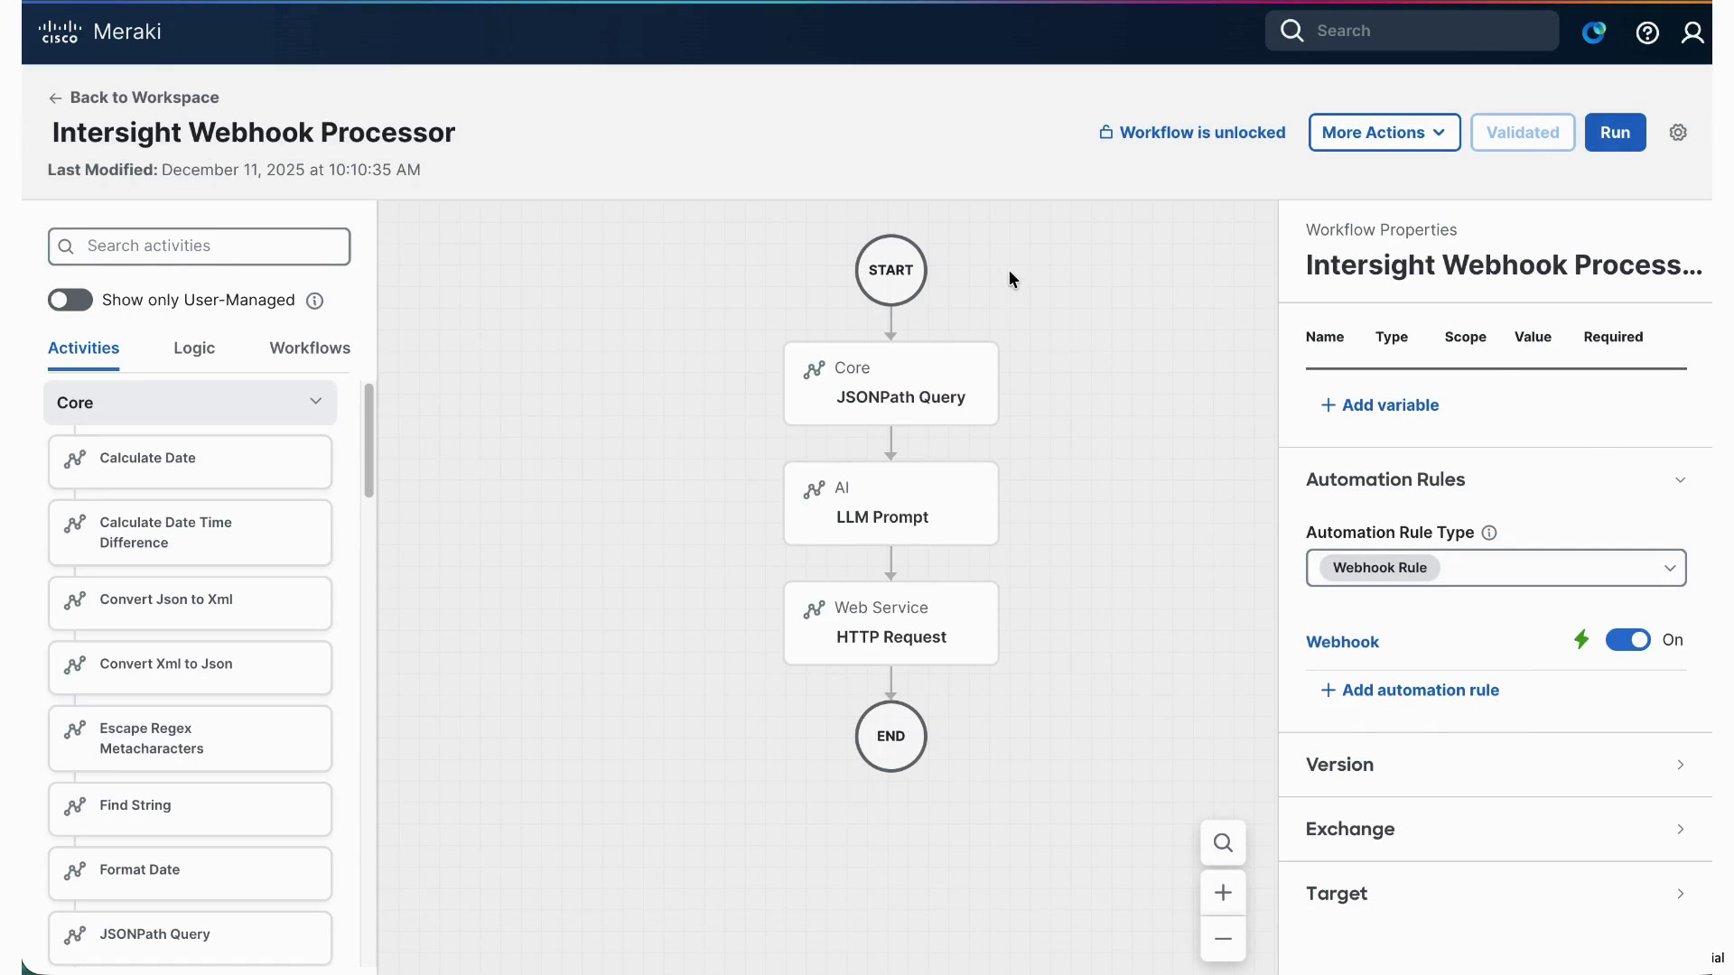This screenshot has height=975, width=1734.
Task: Click the green lightning bolt webhook icon
Action: [1581, 640]
